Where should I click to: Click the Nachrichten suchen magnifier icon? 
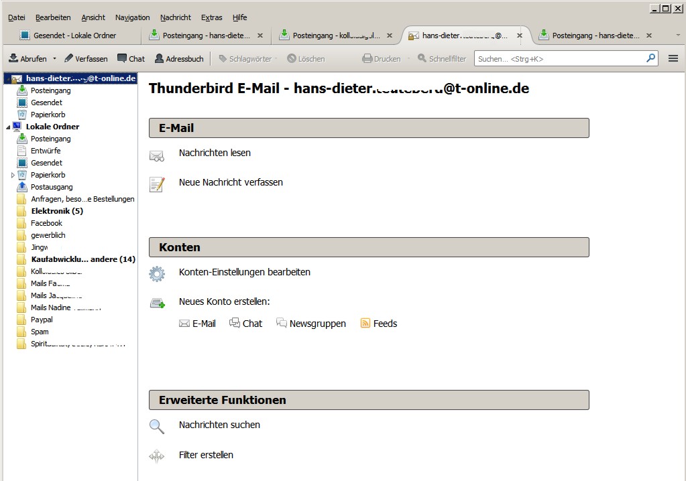157,426
